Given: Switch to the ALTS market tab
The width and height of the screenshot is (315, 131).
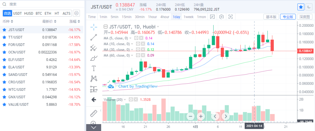Looking at the screenshot, I should click(66, 14).
